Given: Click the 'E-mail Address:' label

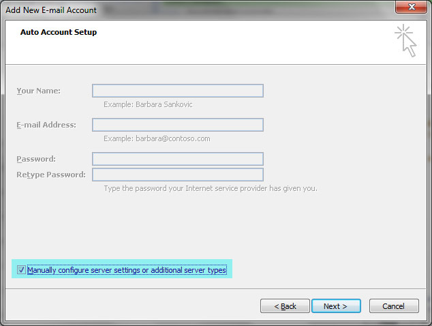Looking at the screenshot, I should coord(46,125).
